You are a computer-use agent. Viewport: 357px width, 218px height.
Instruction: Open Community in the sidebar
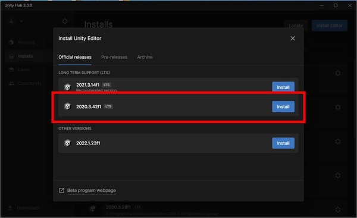tap(30, 83)
